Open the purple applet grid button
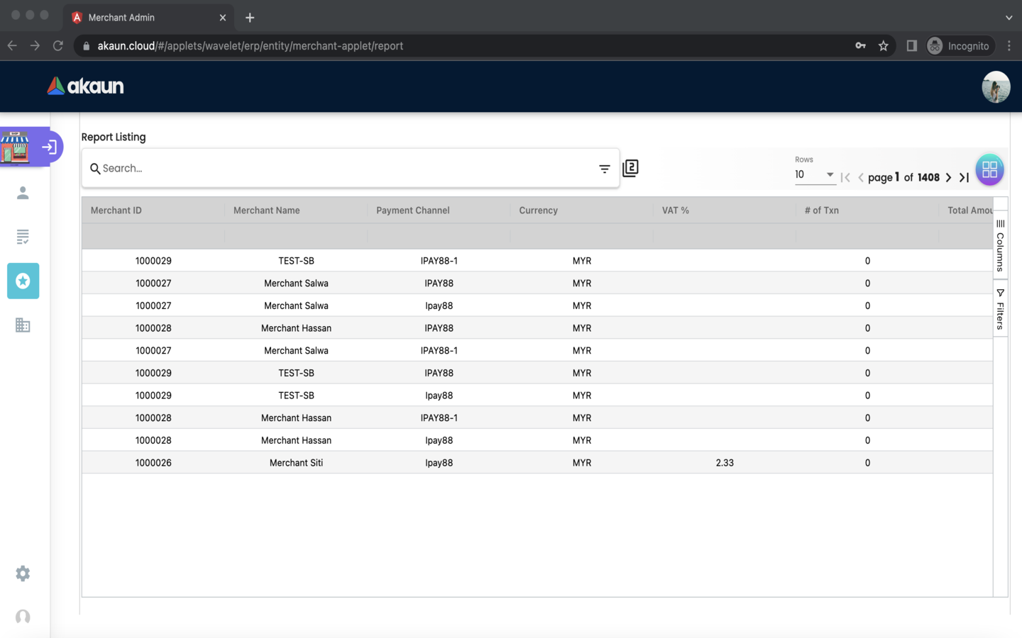 click(989, 169)
